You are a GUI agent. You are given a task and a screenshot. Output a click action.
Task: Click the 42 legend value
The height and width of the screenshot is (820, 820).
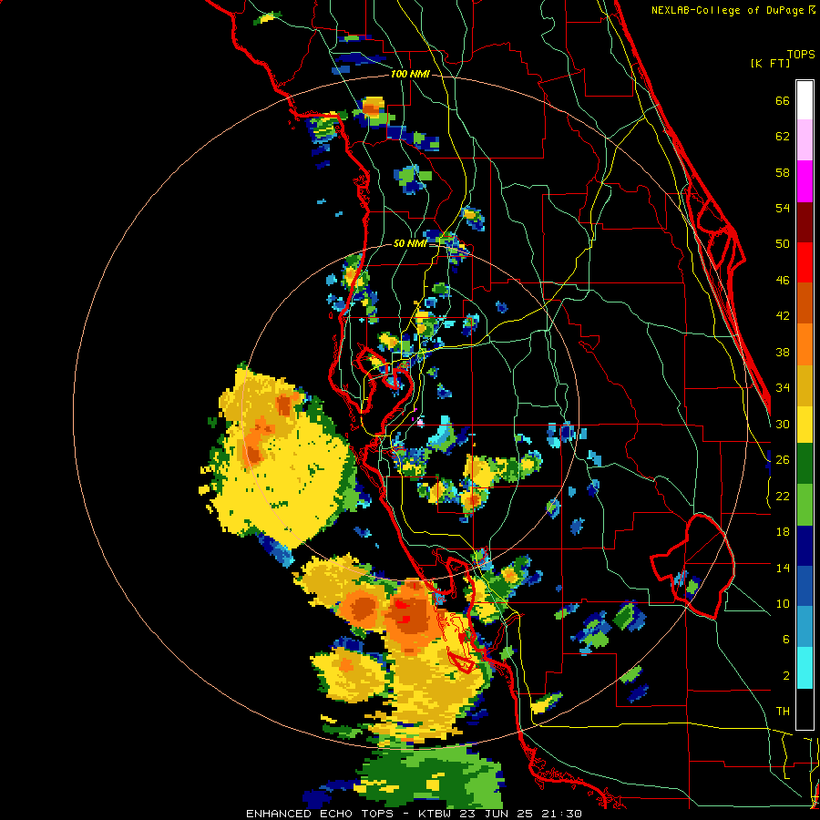pyautogui.click(x=783, y=316)
